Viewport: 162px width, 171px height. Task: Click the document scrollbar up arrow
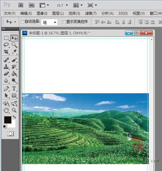(152, 39)
